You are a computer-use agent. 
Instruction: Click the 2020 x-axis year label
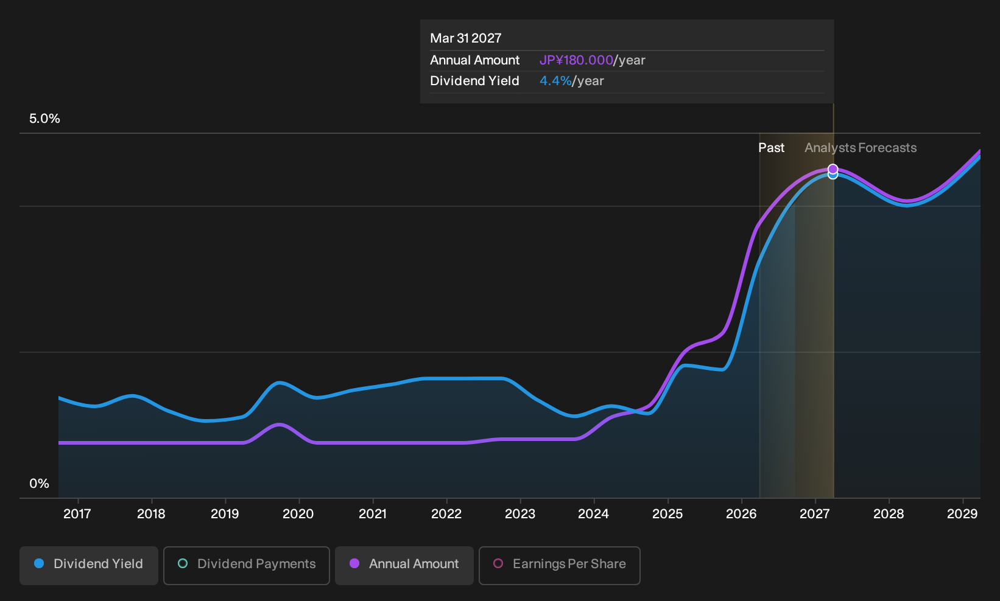pyautogui.click(x=298, y=514)
